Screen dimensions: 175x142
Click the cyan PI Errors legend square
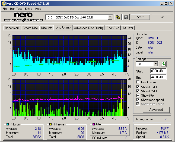pos(7,124)
